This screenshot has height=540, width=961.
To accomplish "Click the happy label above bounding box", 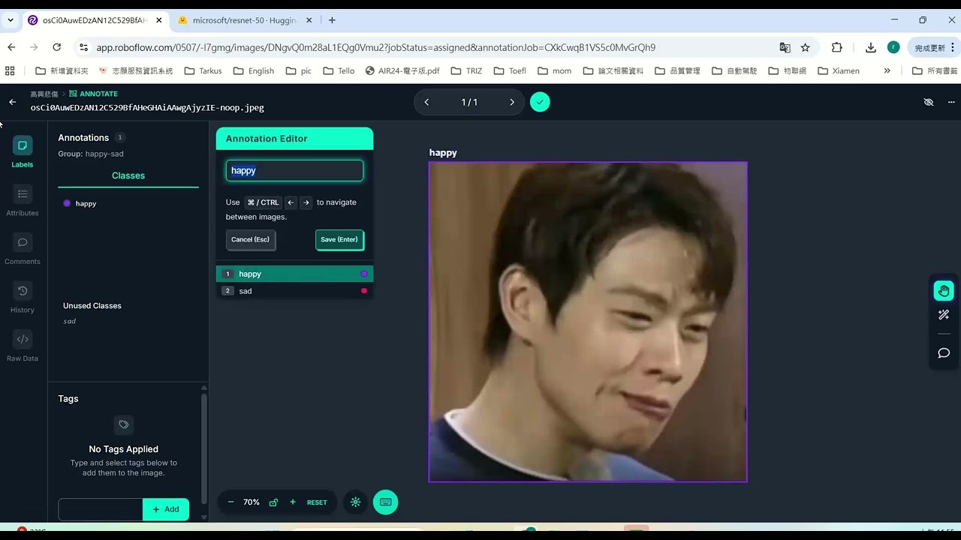I will pos(443,152).
